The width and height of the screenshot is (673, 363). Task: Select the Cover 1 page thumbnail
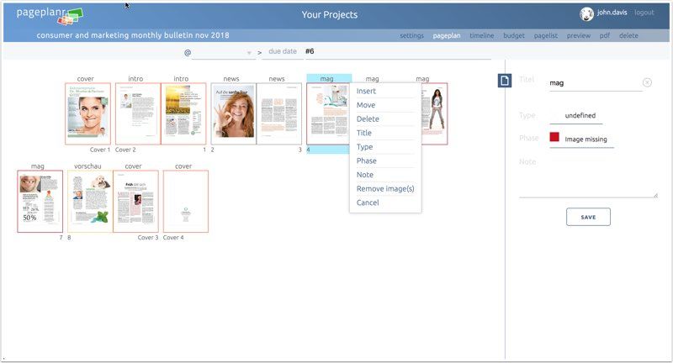[87, 113]
